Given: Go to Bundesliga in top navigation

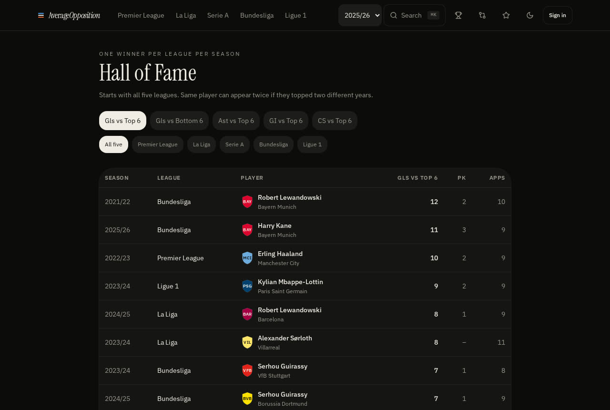Looking at the screenshot, I should (257, 15).
